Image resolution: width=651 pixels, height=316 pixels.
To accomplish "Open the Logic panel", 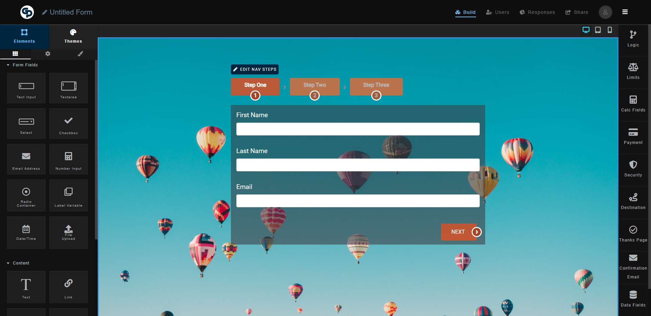I will pyautogui.click(x=633, y=39).
